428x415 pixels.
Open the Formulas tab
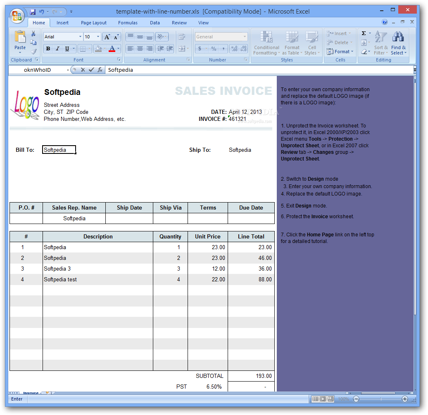[x=128, y=23]
